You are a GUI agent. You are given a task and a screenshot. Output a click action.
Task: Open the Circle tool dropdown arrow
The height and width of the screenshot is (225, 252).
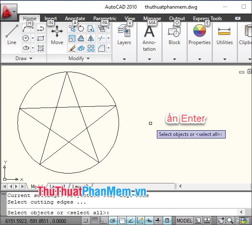click(x=33, y=38)
